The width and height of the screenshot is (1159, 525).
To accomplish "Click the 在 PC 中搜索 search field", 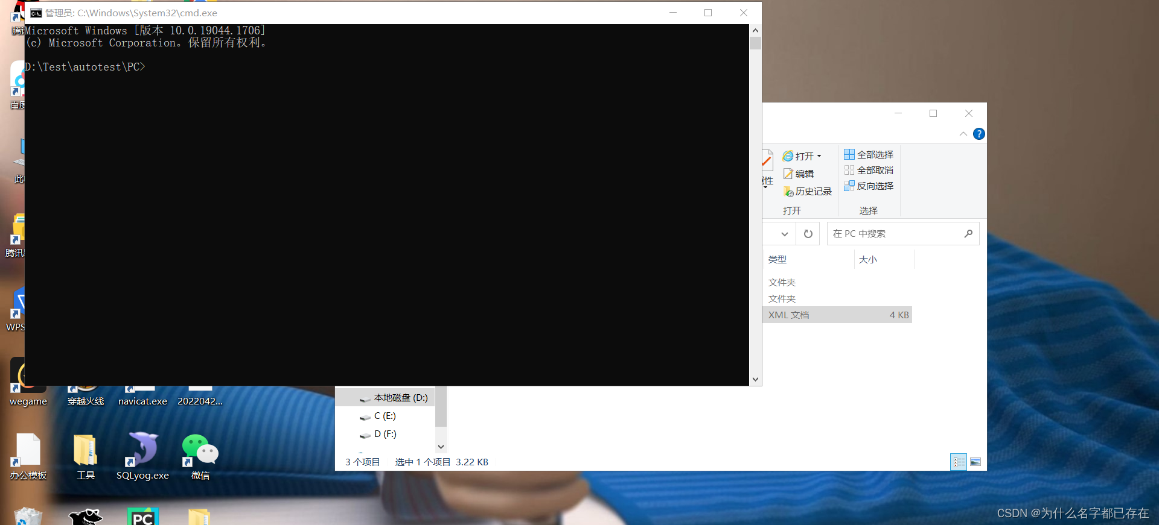I will (903, 234).
